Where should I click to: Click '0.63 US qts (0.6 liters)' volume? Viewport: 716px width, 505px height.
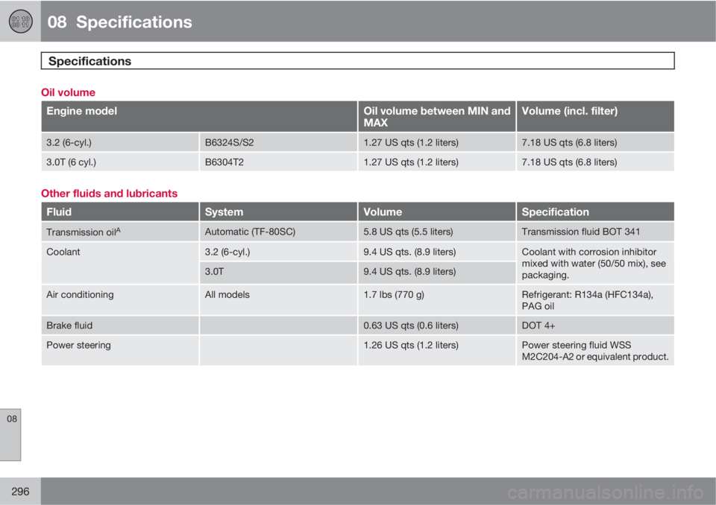[437, 325]
